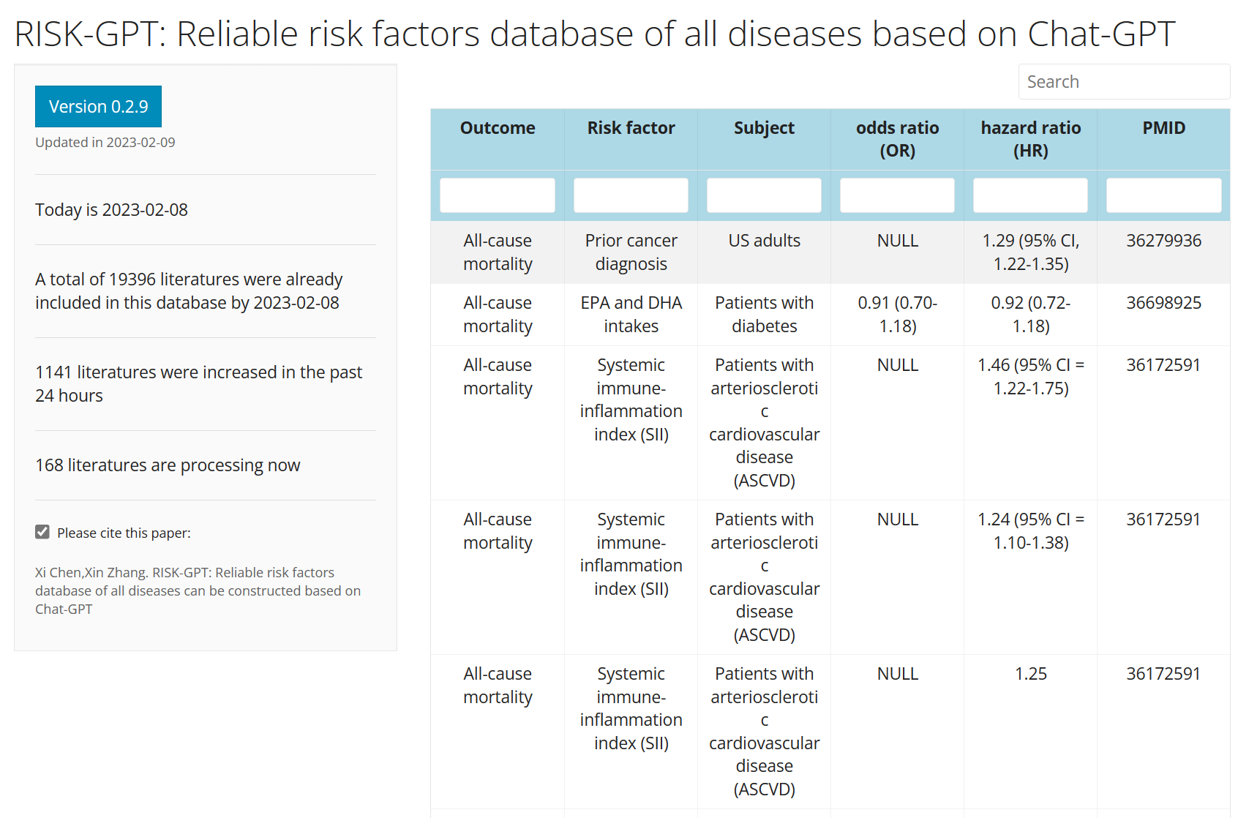Screen dimensions: 1238x818
Task: Click the Version 0.2.9 button
Action: pos(98,106)
